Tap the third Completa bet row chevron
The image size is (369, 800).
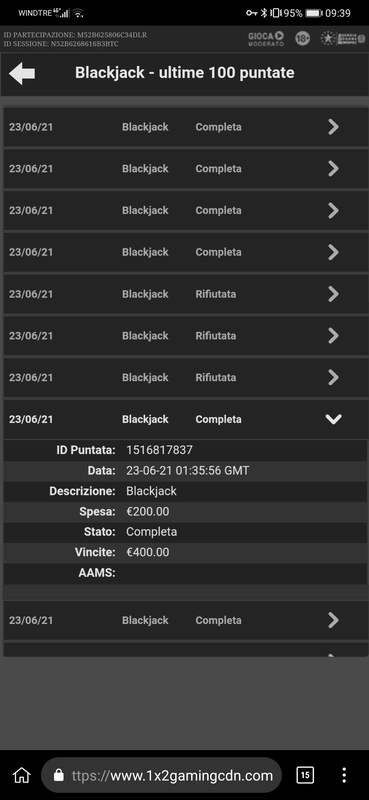(333, 210)
